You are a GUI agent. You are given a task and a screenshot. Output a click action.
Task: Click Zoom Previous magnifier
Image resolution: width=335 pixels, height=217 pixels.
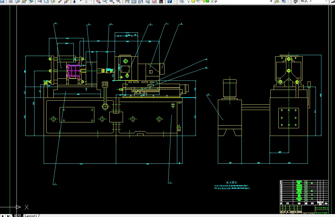(119, 1)
